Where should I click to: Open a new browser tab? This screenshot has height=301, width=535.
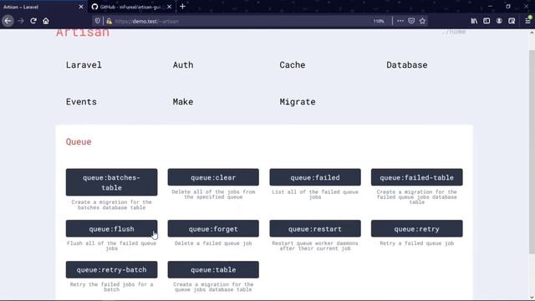pyautogui.click(x=182, y=7)
